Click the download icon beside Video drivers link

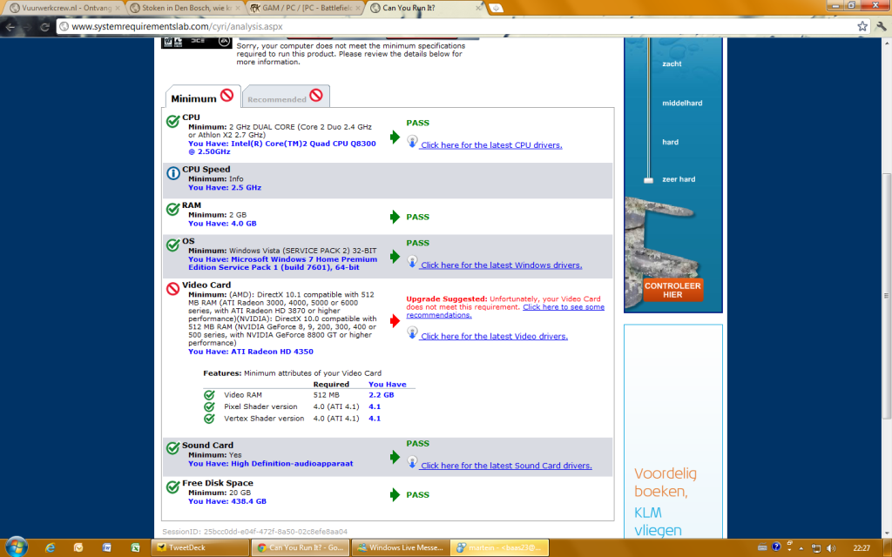pyautogui.click(x=412, y=332)
